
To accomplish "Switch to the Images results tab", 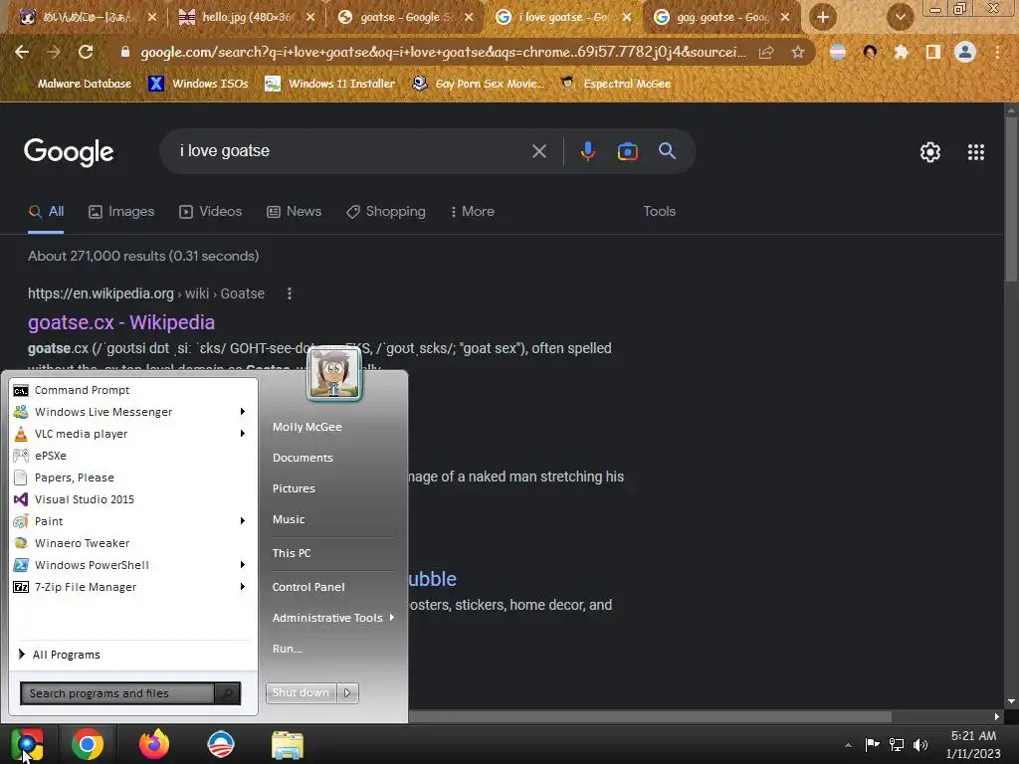I will tap(121, 211).
